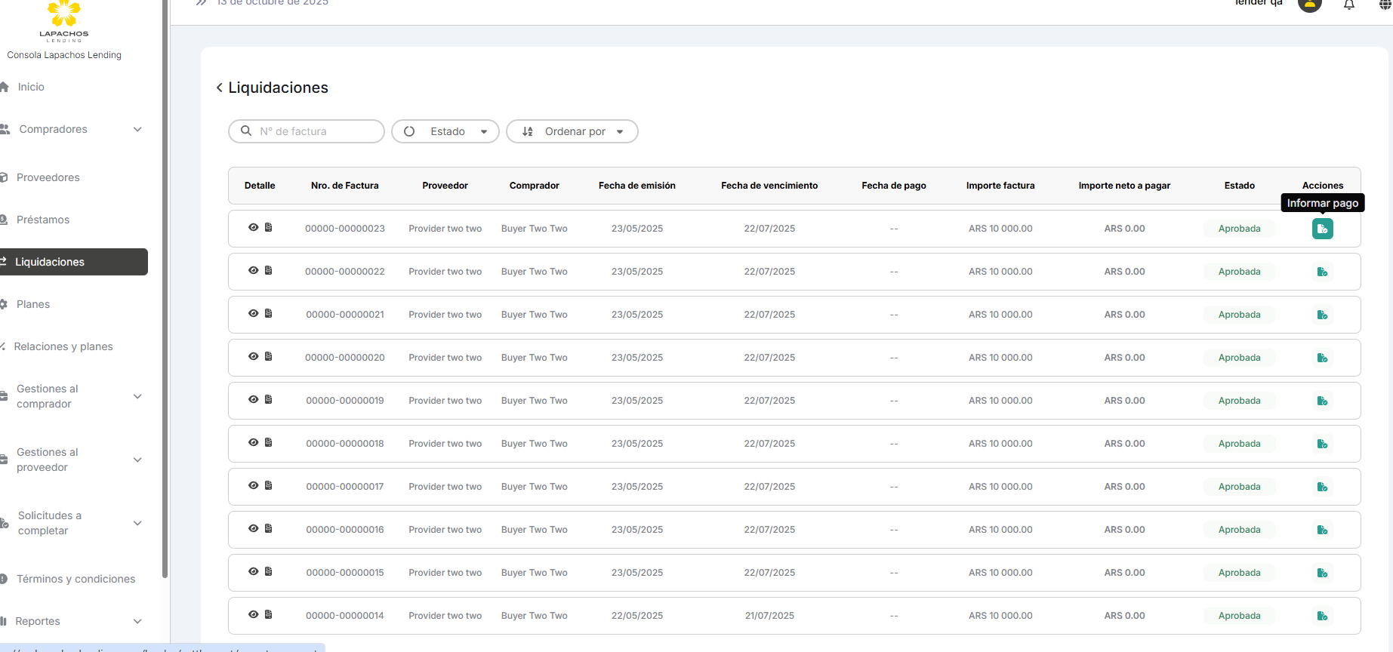
Task: Click Informar pago icon for invoice 00000-00000023
Action: coord(1322,229)
